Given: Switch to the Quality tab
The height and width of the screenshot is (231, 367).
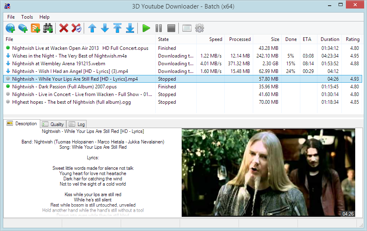Looking at the screenshot, I should (x=53, y=124).
